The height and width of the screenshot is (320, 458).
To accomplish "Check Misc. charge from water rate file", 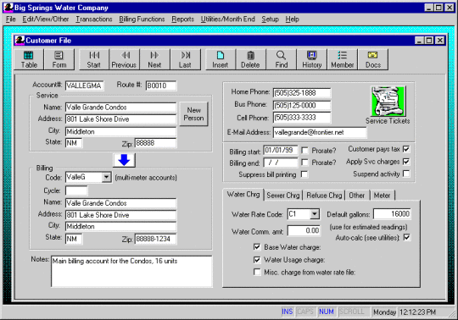I will (x=257, y=272).
